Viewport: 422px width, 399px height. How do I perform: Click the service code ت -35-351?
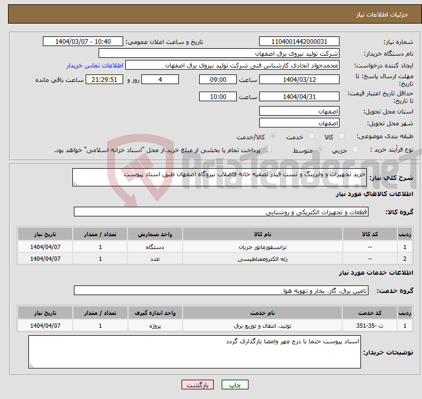click(370, 326)
